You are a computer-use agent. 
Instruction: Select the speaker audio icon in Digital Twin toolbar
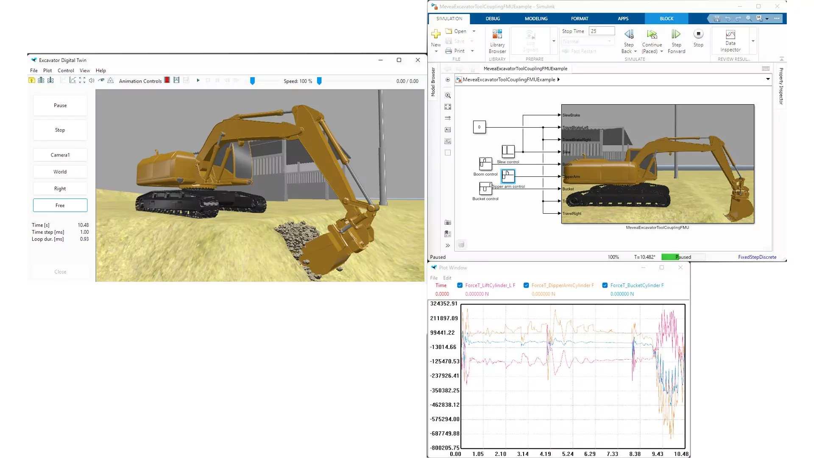pos(92,80)
